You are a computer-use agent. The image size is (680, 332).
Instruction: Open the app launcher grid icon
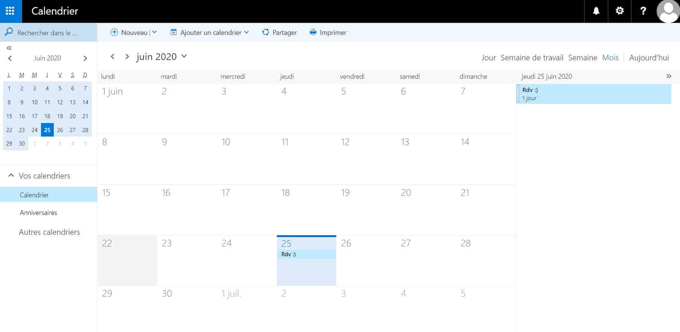pos(10,11)
